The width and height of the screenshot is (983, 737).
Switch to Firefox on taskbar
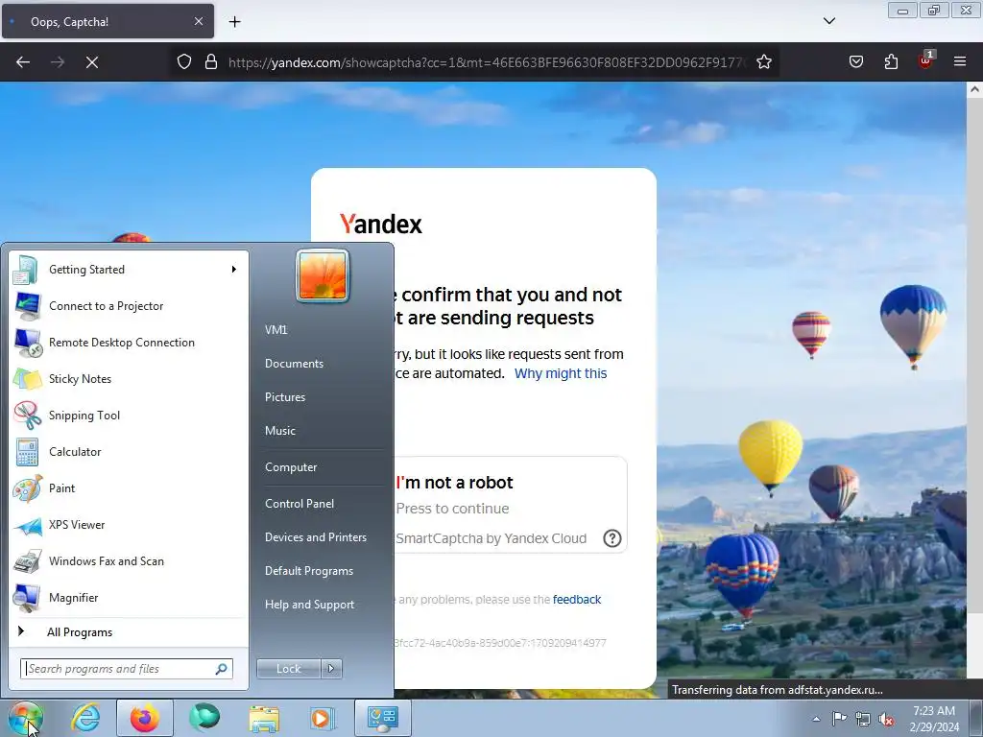tap(145, 718)
